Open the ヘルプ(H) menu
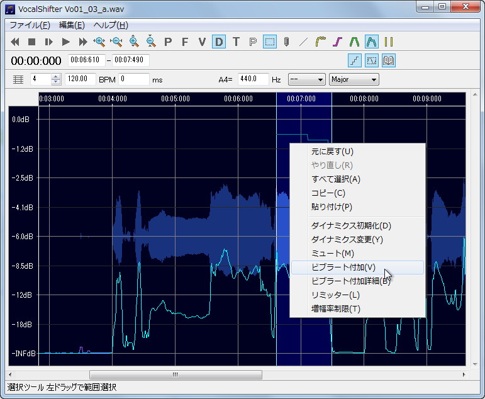Image resolution: width=485 pixels, height=399 pixels. point(111,25)
